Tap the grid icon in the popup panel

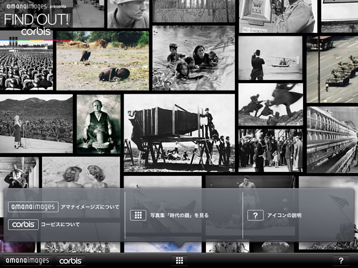tap(138, 215)
